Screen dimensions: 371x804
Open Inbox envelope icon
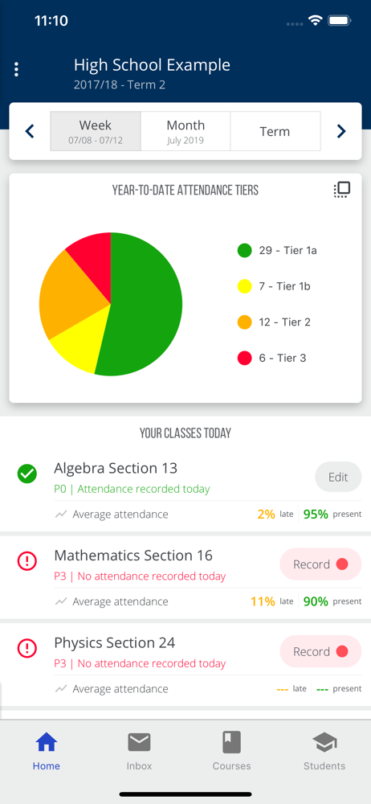[140, 742]
